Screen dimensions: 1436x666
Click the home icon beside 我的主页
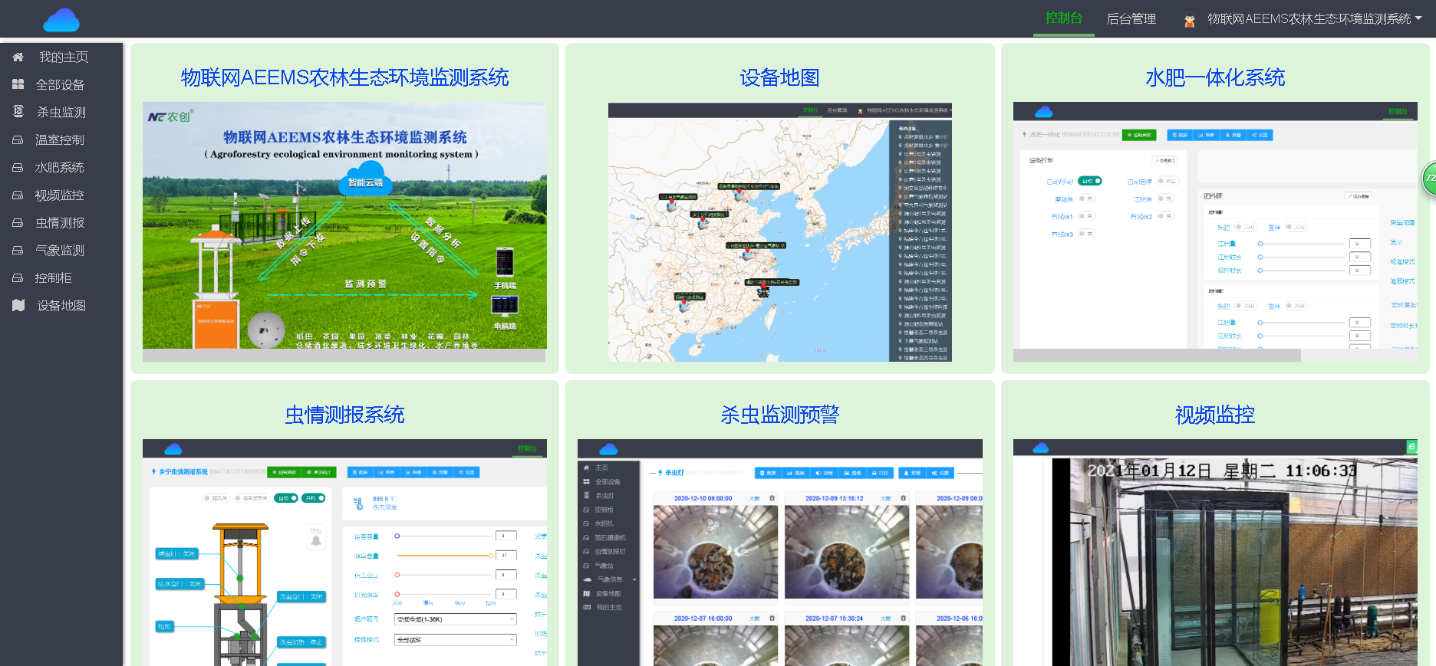18,57
